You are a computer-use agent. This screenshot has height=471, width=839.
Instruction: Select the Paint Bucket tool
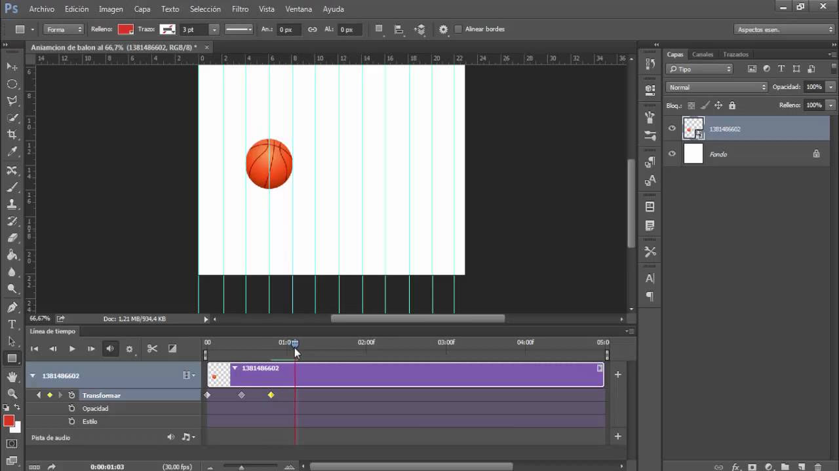click(x=12, y=256)
